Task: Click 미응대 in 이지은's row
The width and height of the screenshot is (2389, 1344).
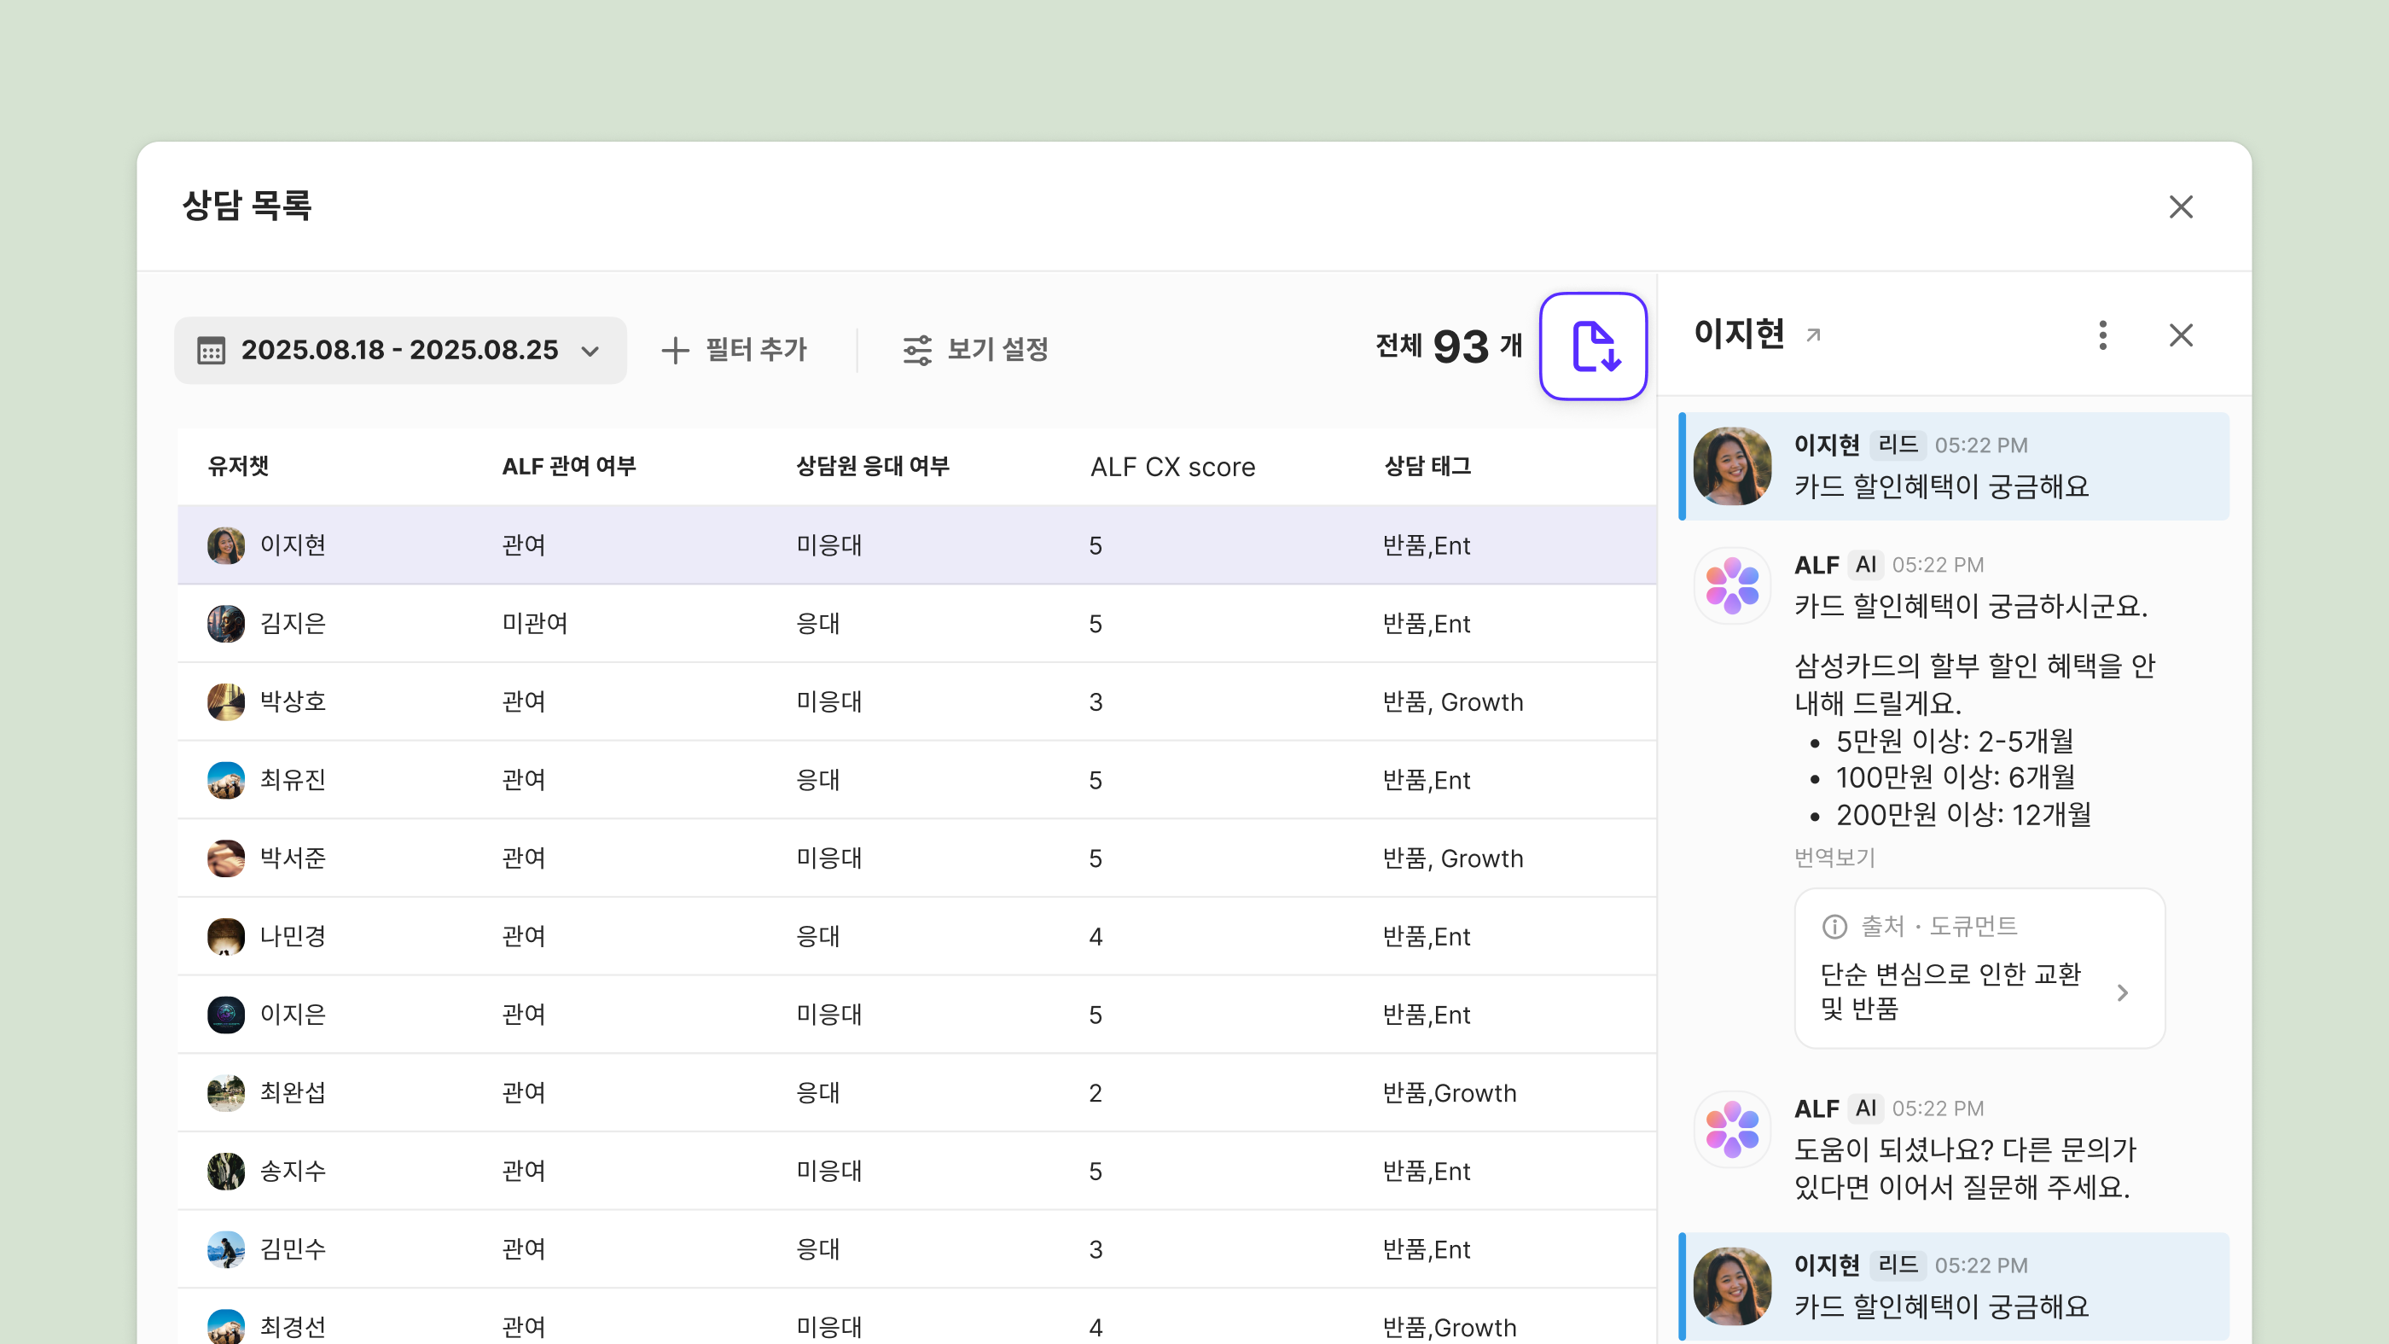Action: (x=829, y=1015)
